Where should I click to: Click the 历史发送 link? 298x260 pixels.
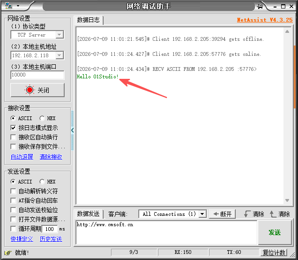(x=51, y=239)
